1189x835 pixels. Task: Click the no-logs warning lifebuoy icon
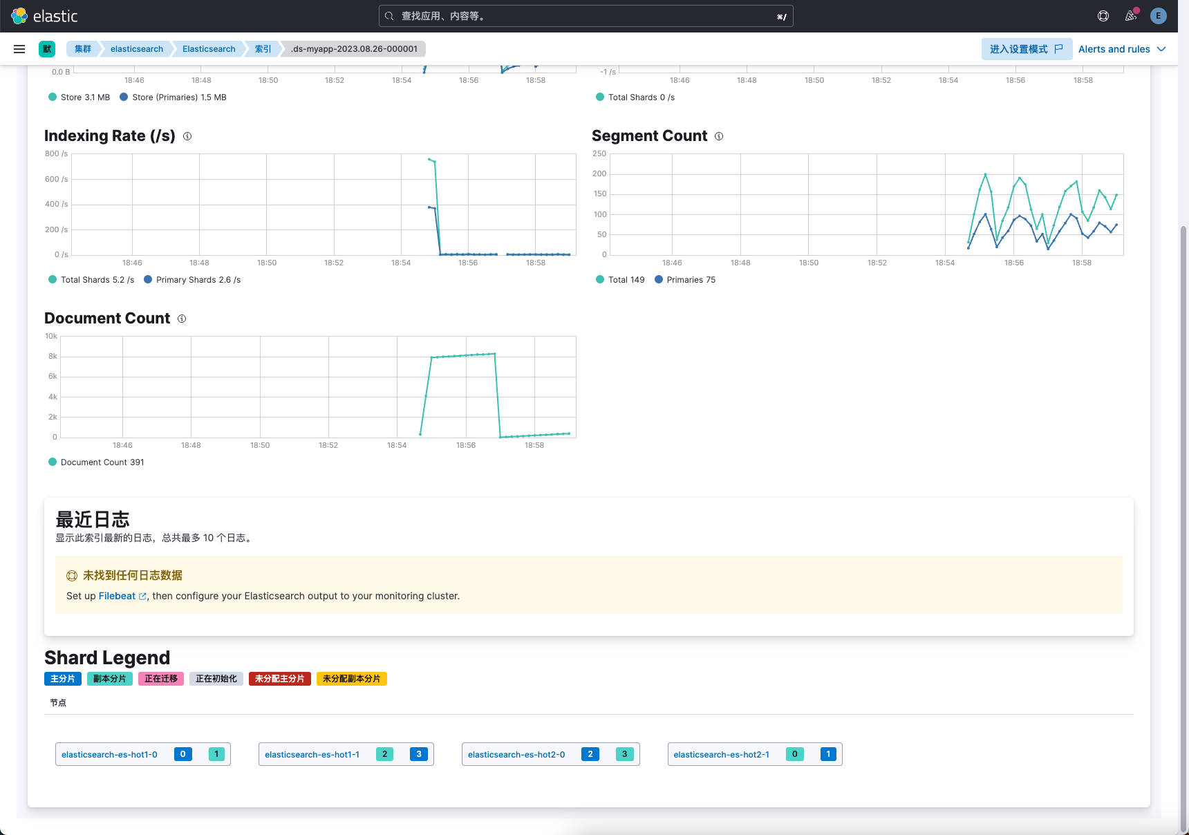click(72, 576)
